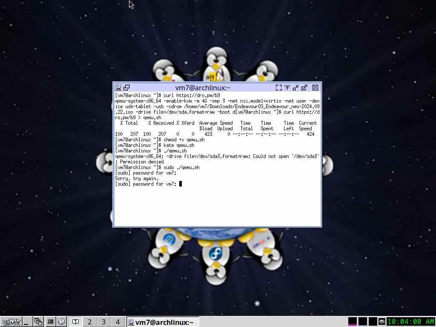This screenshot has width=436, height=327.
Task: Click the 'chmod +x qemu.sh' command line
Action: click(184, 140)
